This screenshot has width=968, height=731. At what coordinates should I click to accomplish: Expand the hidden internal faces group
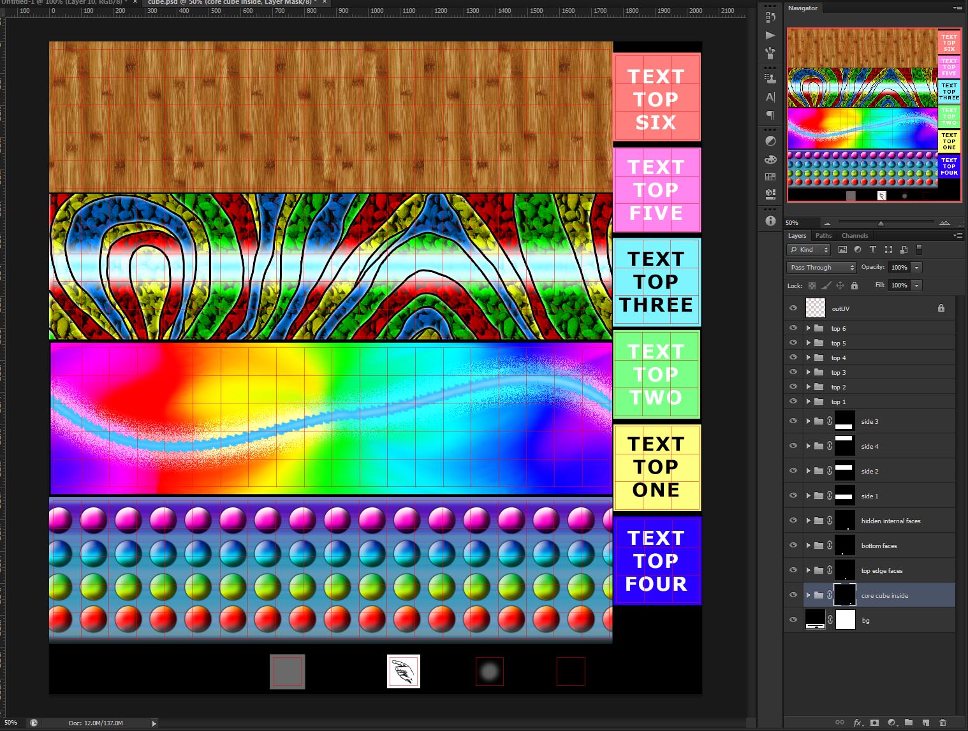(x=808, y=521)
